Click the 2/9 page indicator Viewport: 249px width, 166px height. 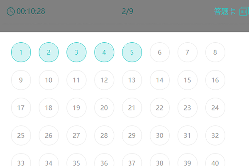pos(127,11)
